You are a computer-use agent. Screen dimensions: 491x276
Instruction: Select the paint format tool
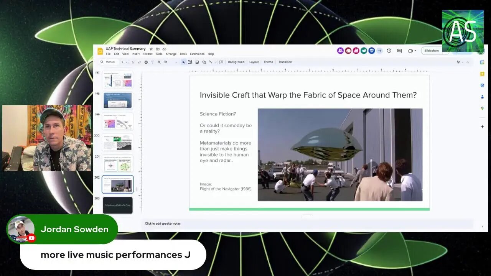tap(152, 62)
